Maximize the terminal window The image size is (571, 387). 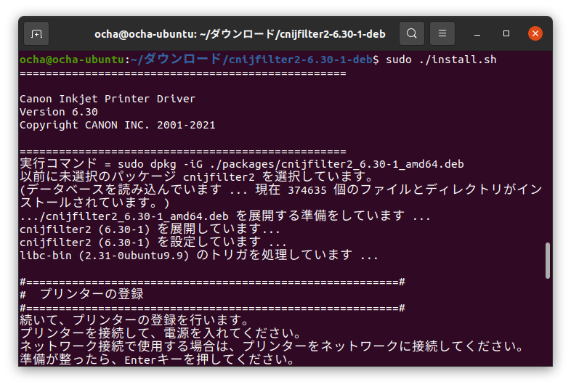(506, 33)
